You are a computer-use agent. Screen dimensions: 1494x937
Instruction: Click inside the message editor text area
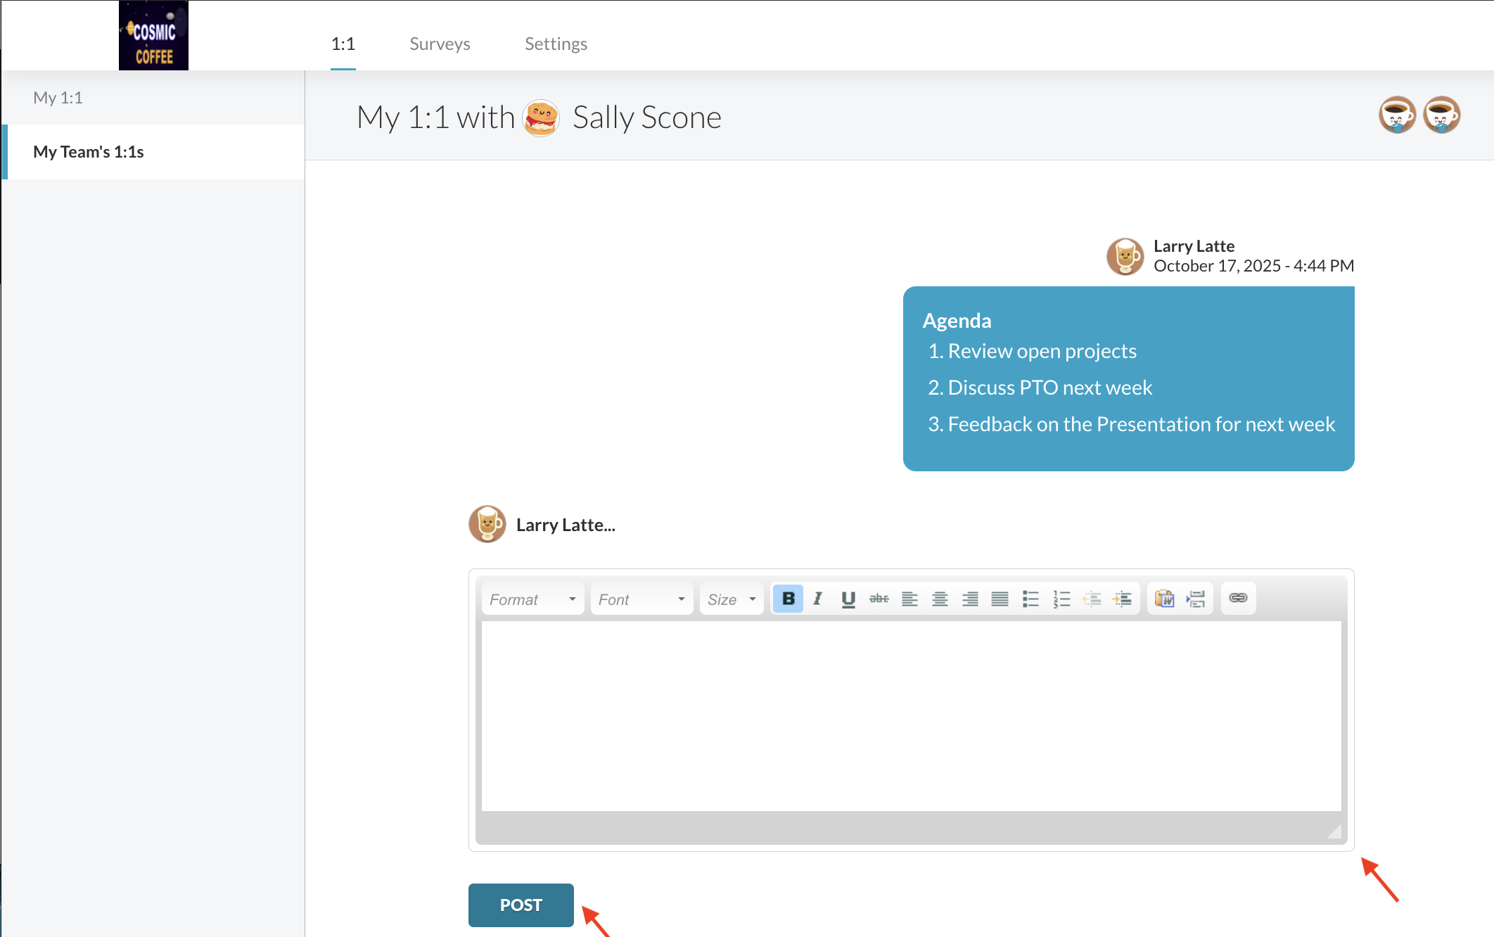911,715
